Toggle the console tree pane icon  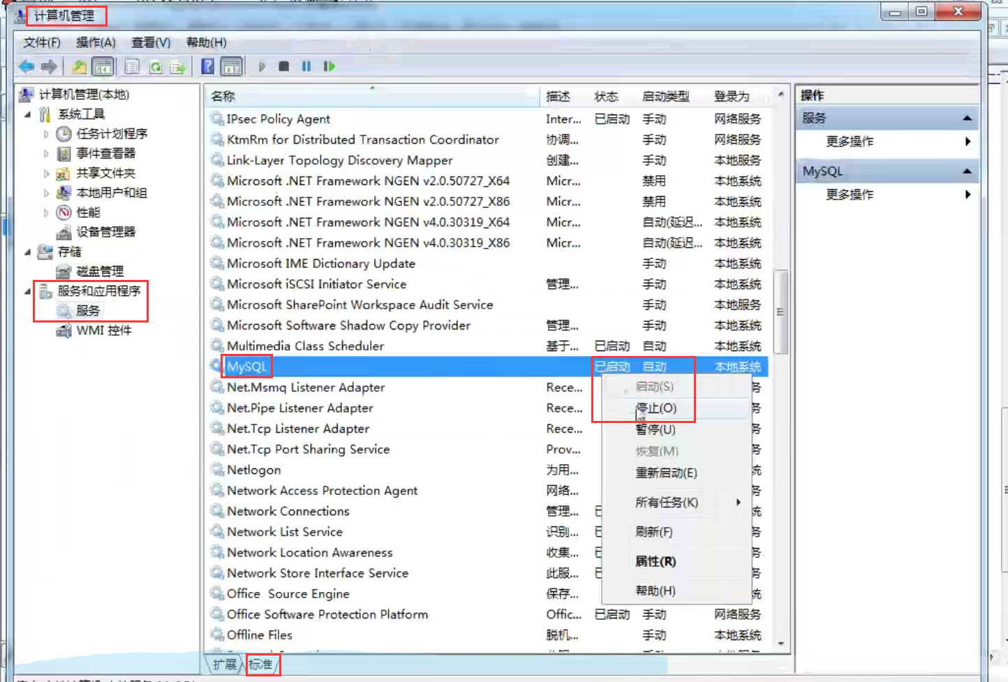pos(103,67)
